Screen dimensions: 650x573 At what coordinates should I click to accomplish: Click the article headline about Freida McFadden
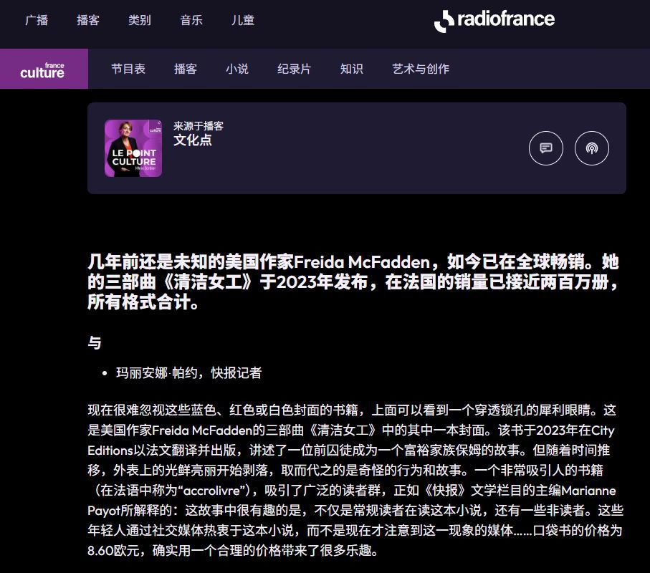(353, 281)
